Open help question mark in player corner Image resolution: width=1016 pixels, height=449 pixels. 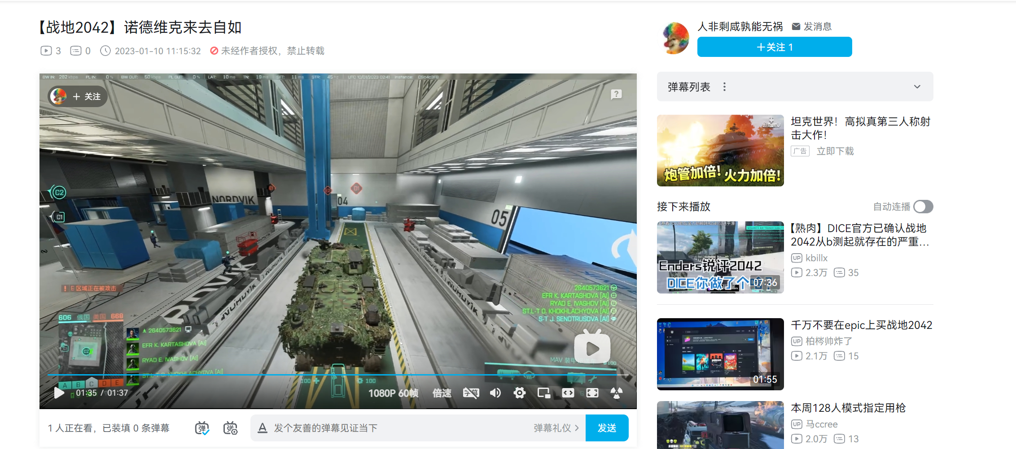click(x=616, y=94)
